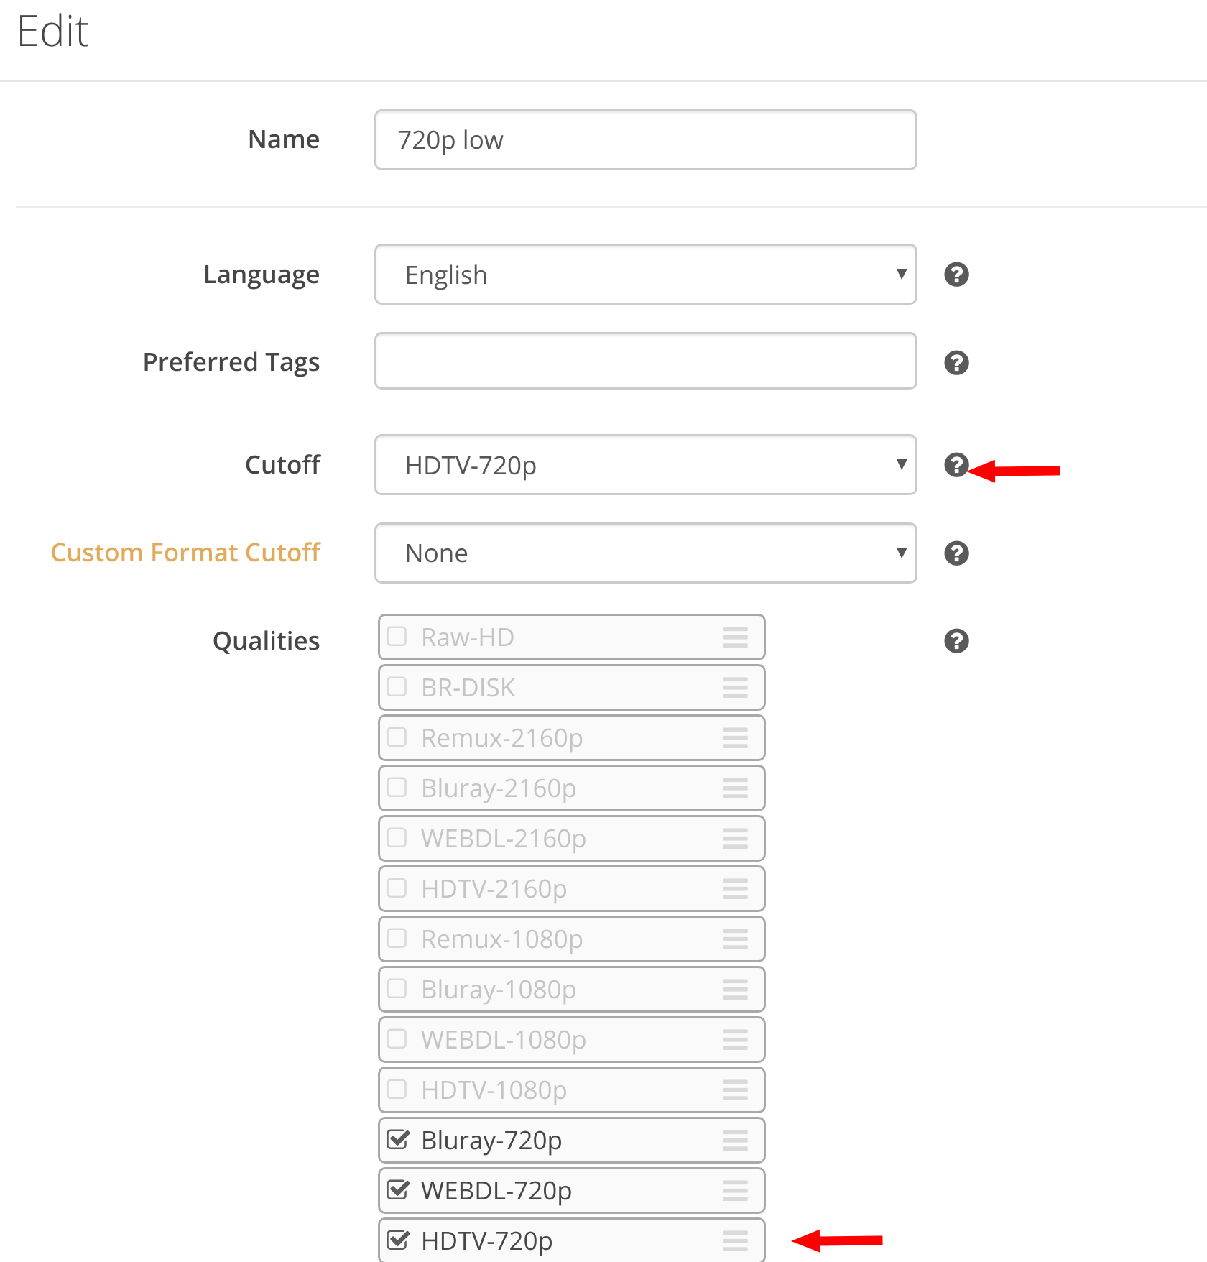This screenshot has height=1262, width=1207.
Task: Open help for the Language setting
Action: pyautogui.click(x=956, y=275)
